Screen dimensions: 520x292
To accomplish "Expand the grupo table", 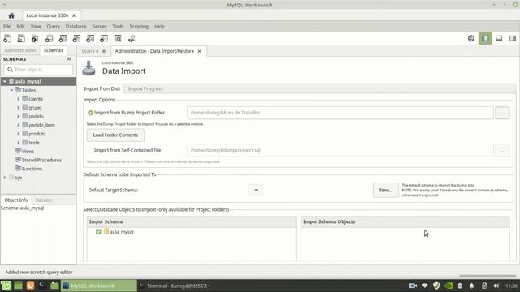I will [x=18, y=108].
